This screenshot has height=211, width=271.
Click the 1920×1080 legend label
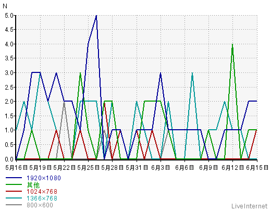coord(44,178)
